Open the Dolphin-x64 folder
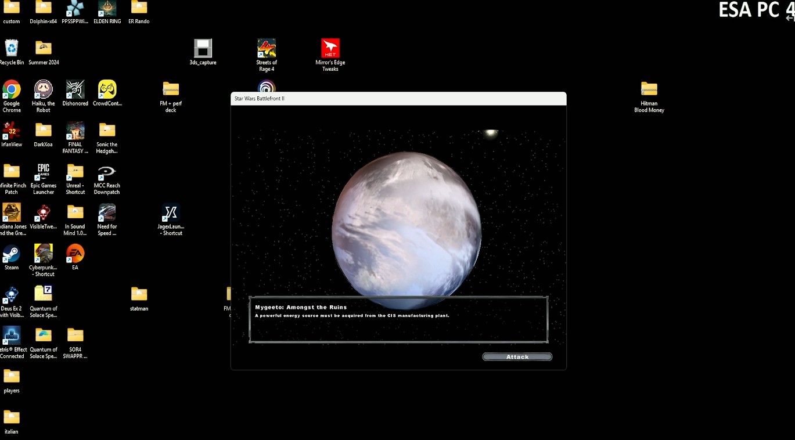795x440 pixels. point(44,7)
